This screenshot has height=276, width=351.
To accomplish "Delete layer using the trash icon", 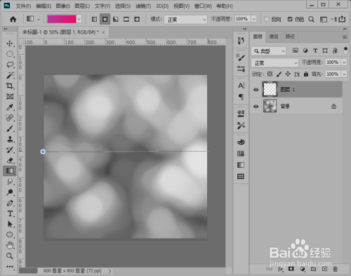I will 335,269.
